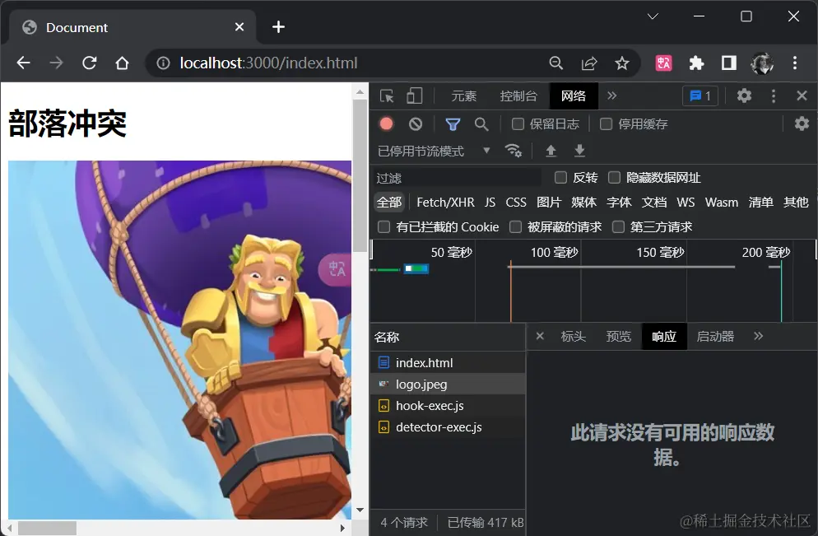Stop recording network log

(386, 124)
